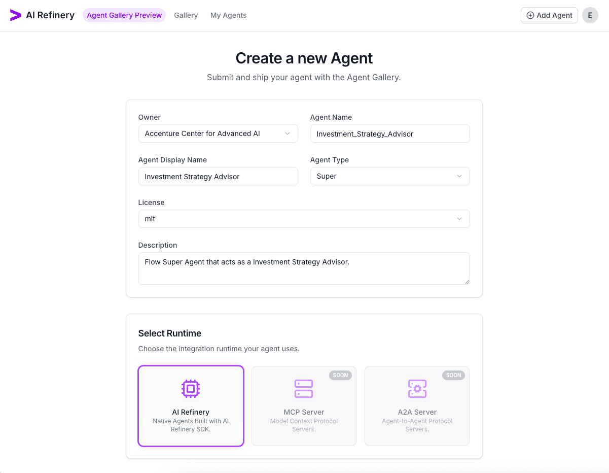Click the SOON badge on A2A Server card
The image size is (609, 473).
pyautogui.click(x=453, y=375)
